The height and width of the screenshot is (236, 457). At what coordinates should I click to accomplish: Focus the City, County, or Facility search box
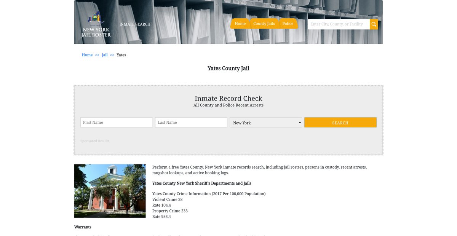click(339, 24)
